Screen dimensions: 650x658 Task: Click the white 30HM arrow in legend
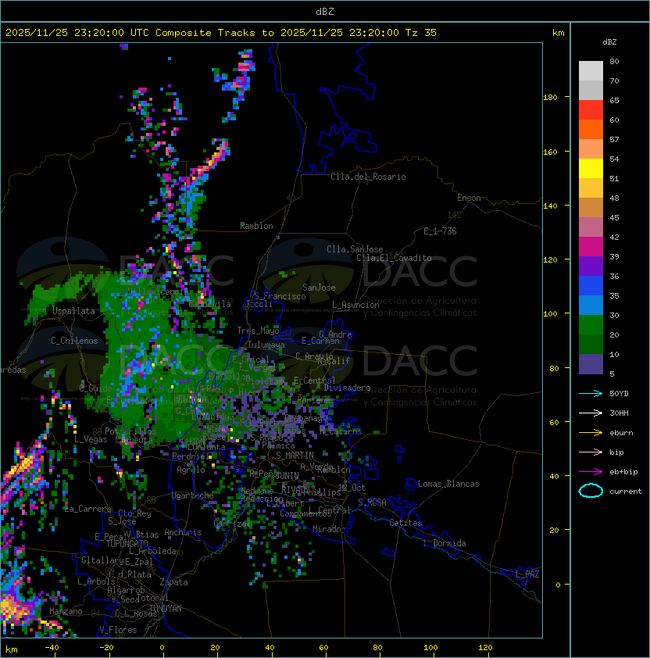point(591,413)
